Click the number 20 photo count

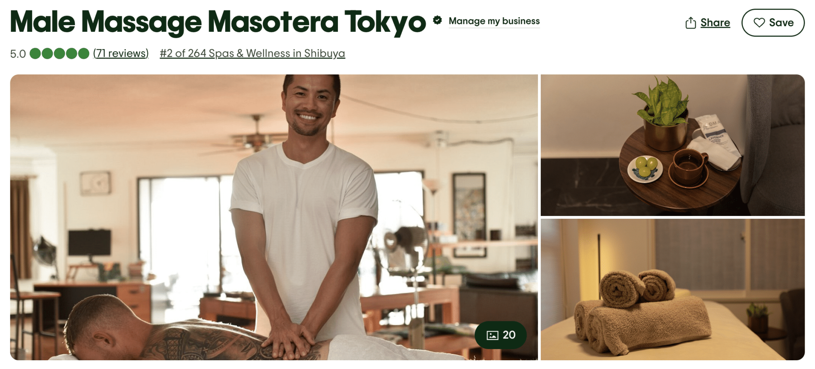tap(509, 335)
